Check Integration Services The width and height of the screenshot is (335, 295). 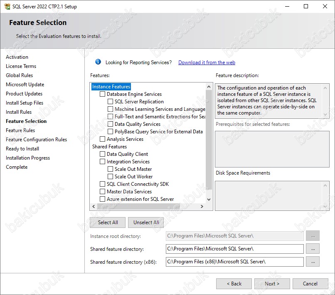(103, 162)
